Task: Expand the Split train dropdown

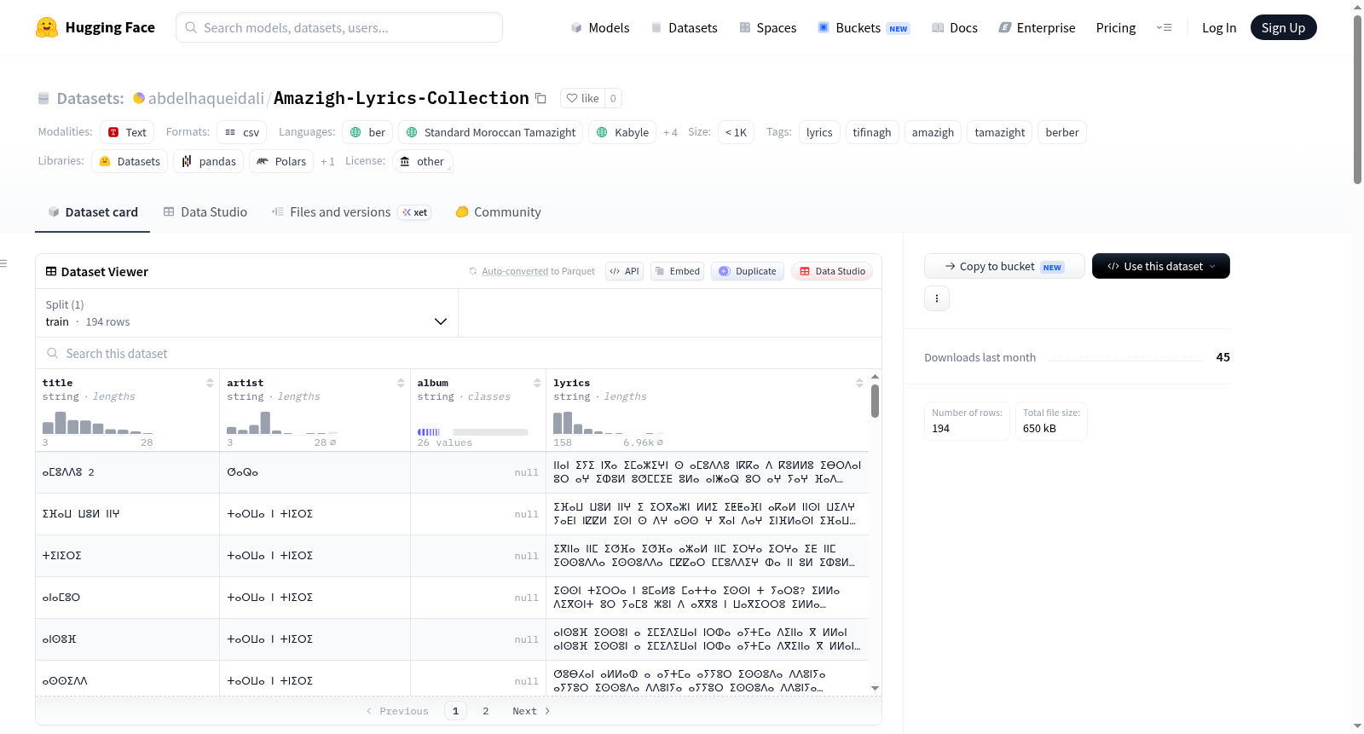Action: [246, 313]
